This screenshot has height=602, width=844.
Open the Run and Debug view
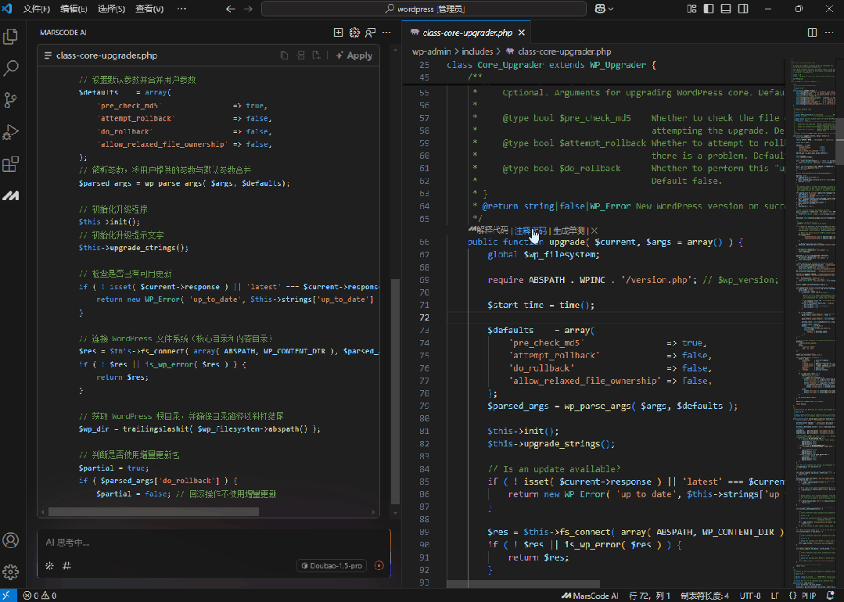click(11, 132)
